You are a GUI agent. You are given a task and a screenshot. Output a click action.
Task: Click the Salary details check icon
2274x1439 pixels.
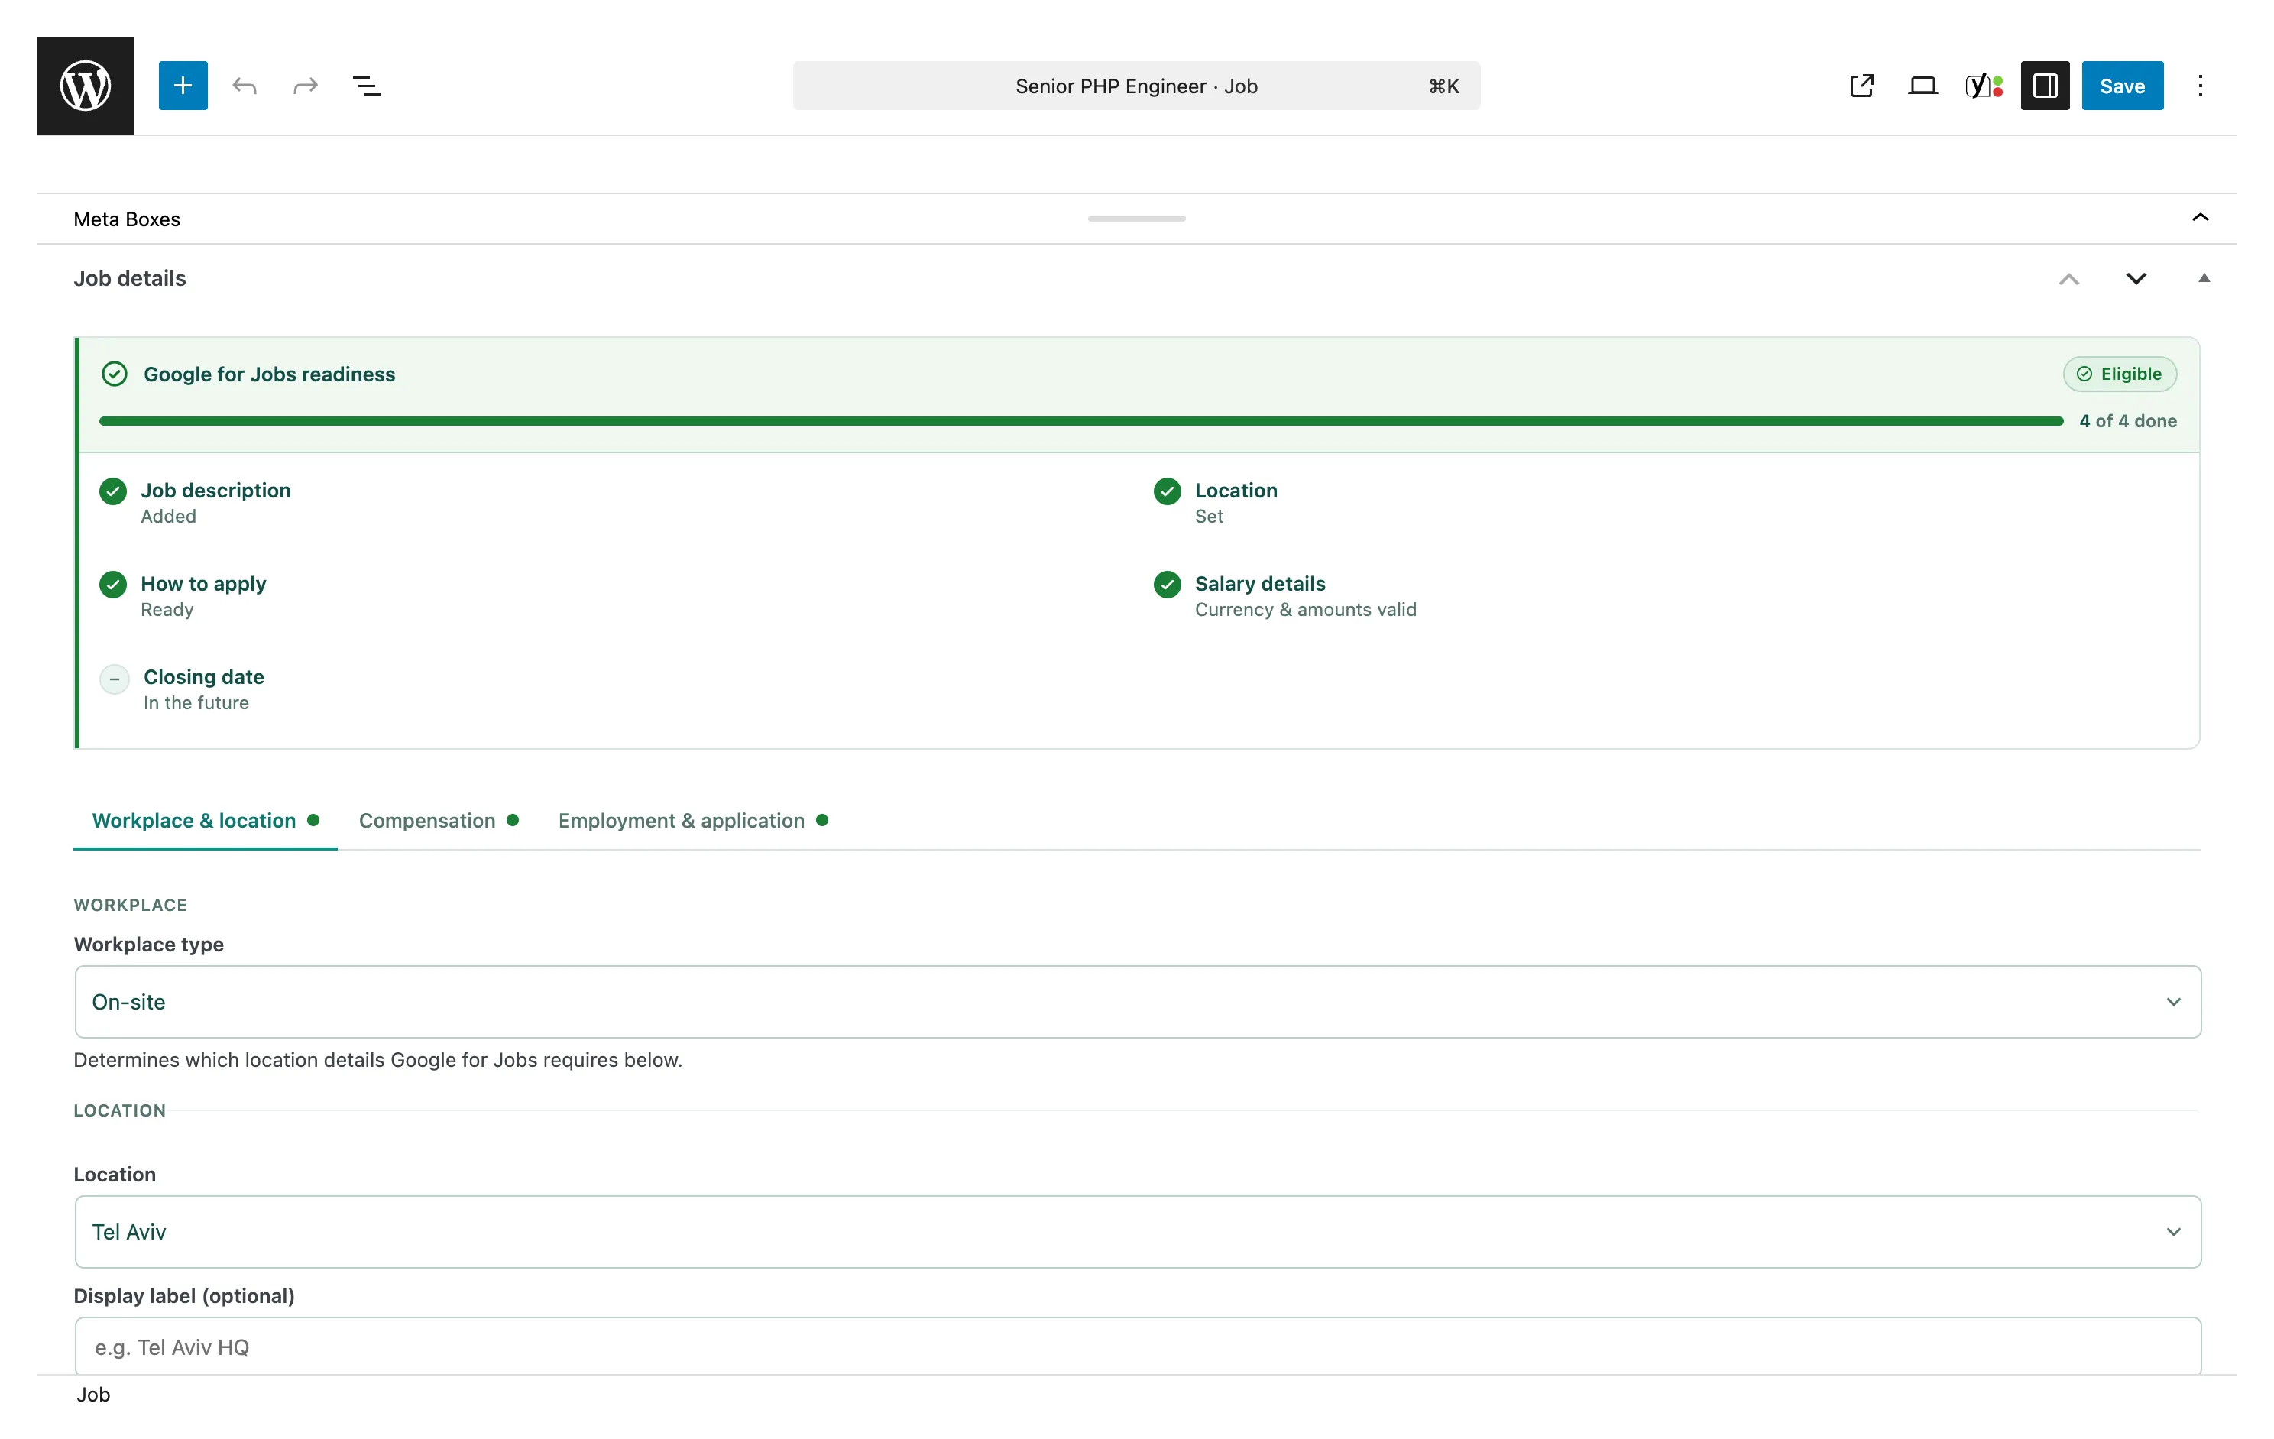pyautogui.click(x=1168, y=585)
